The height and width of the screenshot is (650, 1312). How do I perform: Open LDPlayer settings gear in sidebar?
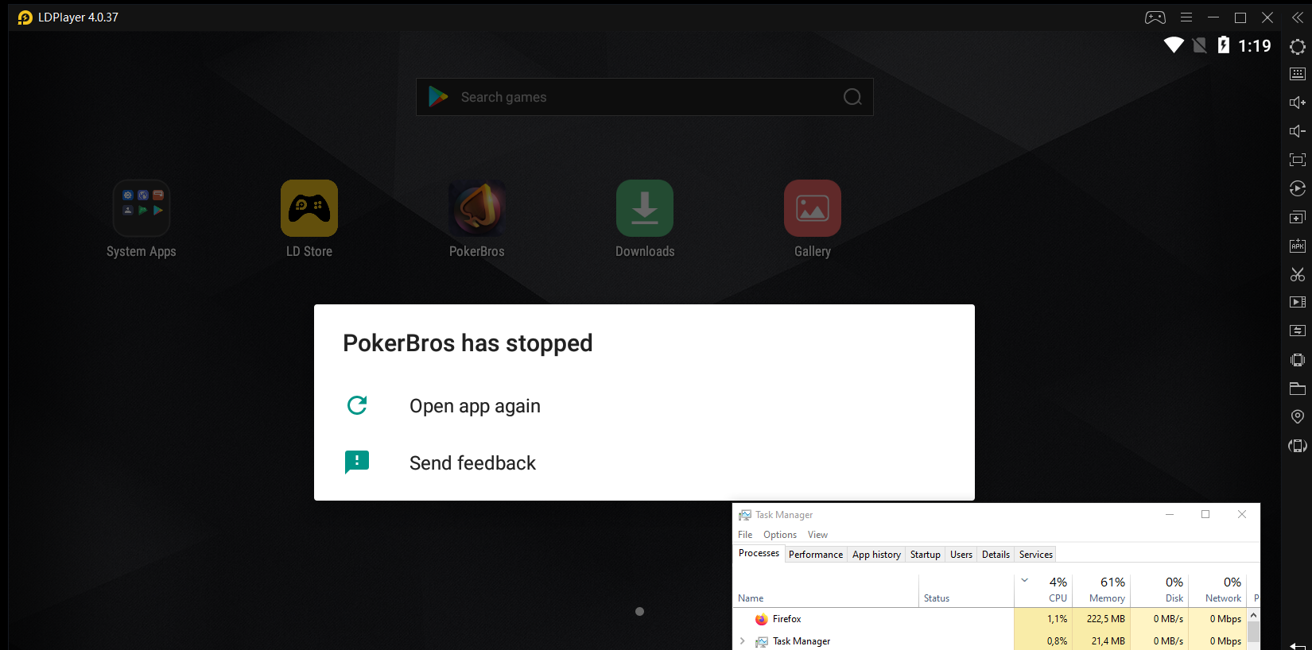click(1297, 47)
